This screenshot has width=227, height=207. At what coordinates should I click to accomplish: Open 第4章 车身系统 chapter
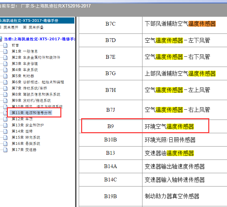25,70
